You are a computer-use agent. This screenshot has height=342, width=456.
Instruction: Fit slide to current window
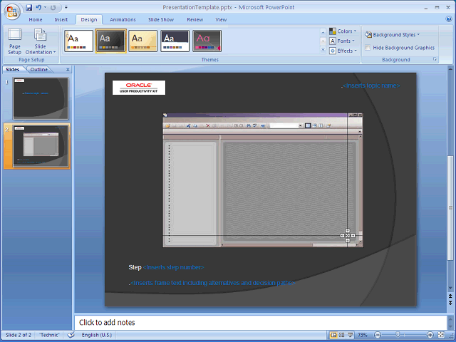[x=441, y=335]
